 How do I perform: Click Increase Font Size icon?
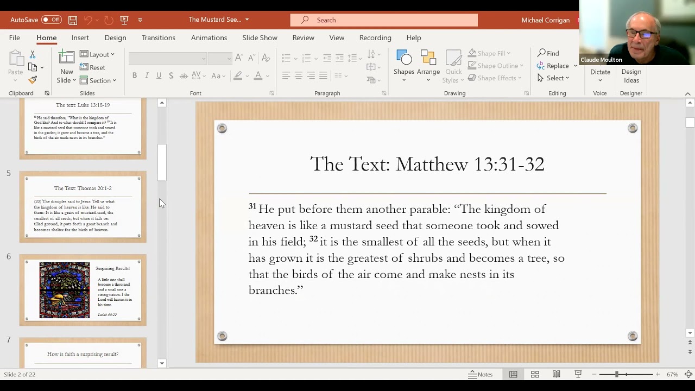(x=239, y=58)
